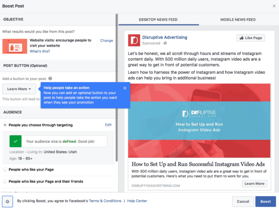Screen dimensions: 279x209
Task: Click the 'OBJECTIVE' section header
Action: (13, 20)
